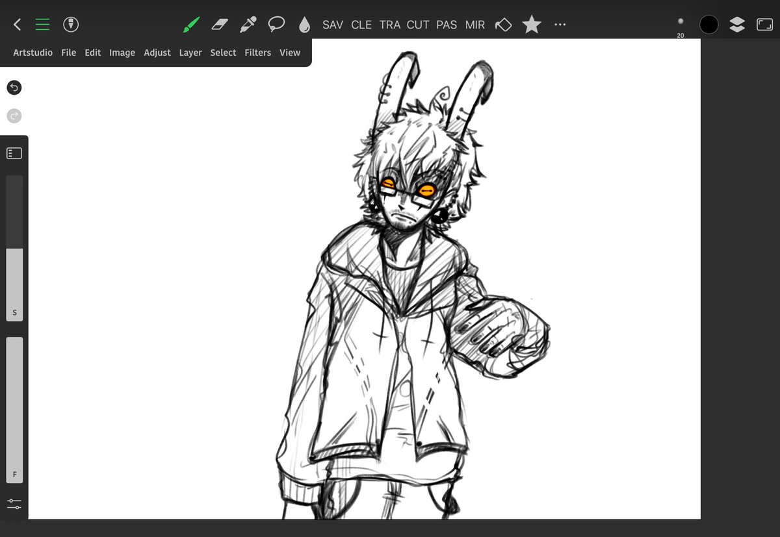Select the Paint Bucket fill tool
The image size is (780, 537).
(504, 25)
